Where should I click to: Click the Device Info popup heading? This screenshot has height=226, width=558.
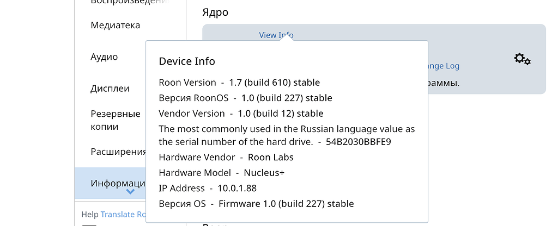point(187,61)
